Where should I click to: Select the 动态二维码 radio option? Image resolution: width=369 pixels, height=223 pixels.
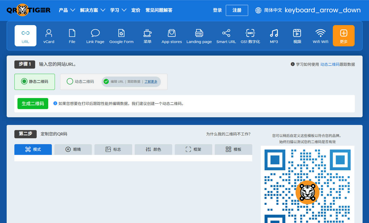pyautogui.click(x=70, y=81)
